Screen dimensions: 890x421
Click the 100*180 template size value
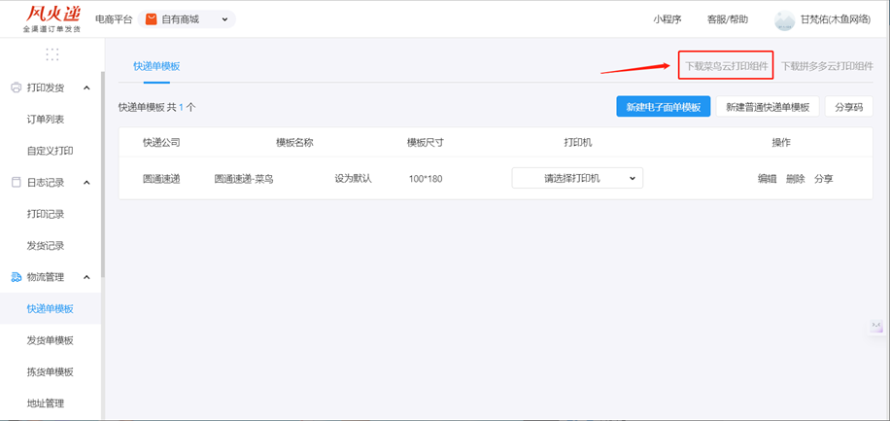(x=426, y=178)
